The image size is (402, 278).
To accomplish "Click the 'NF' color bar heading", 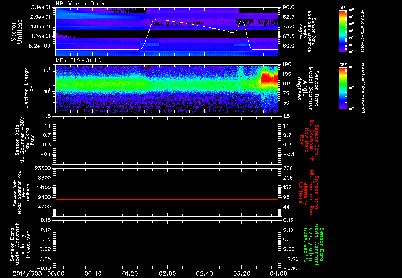I will tap(343, 8).
